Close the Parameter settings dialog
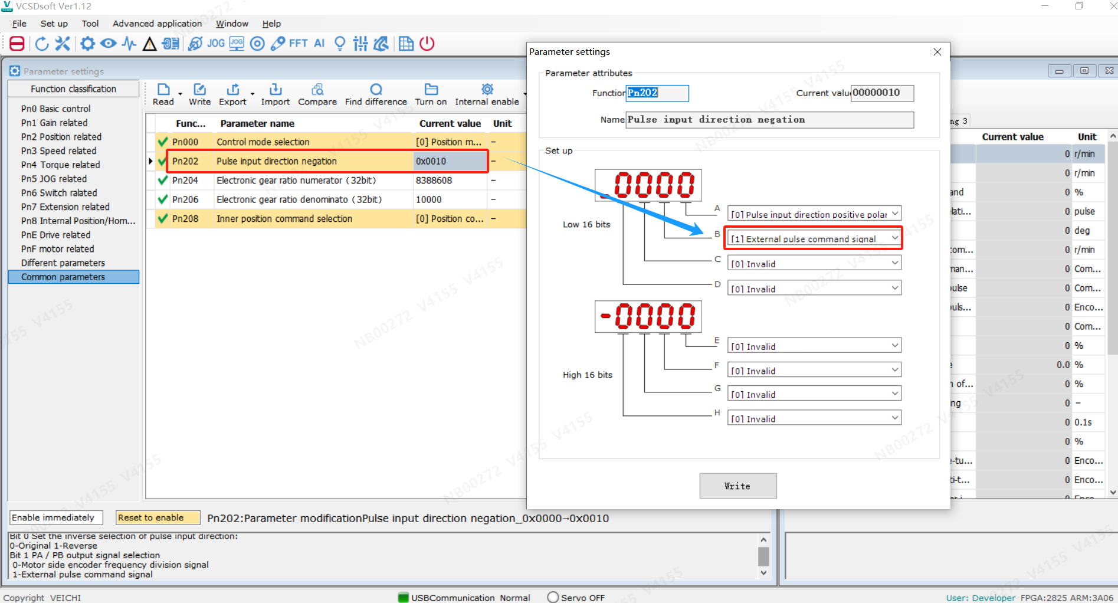Viewport: 1118px width, 603px height. pos(937,52)
